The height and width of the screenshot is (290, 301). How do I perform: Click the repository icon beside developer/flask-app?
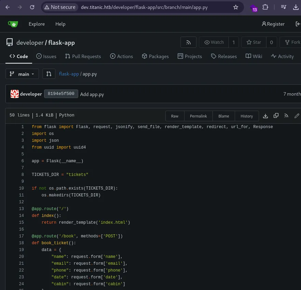(10, 42)
